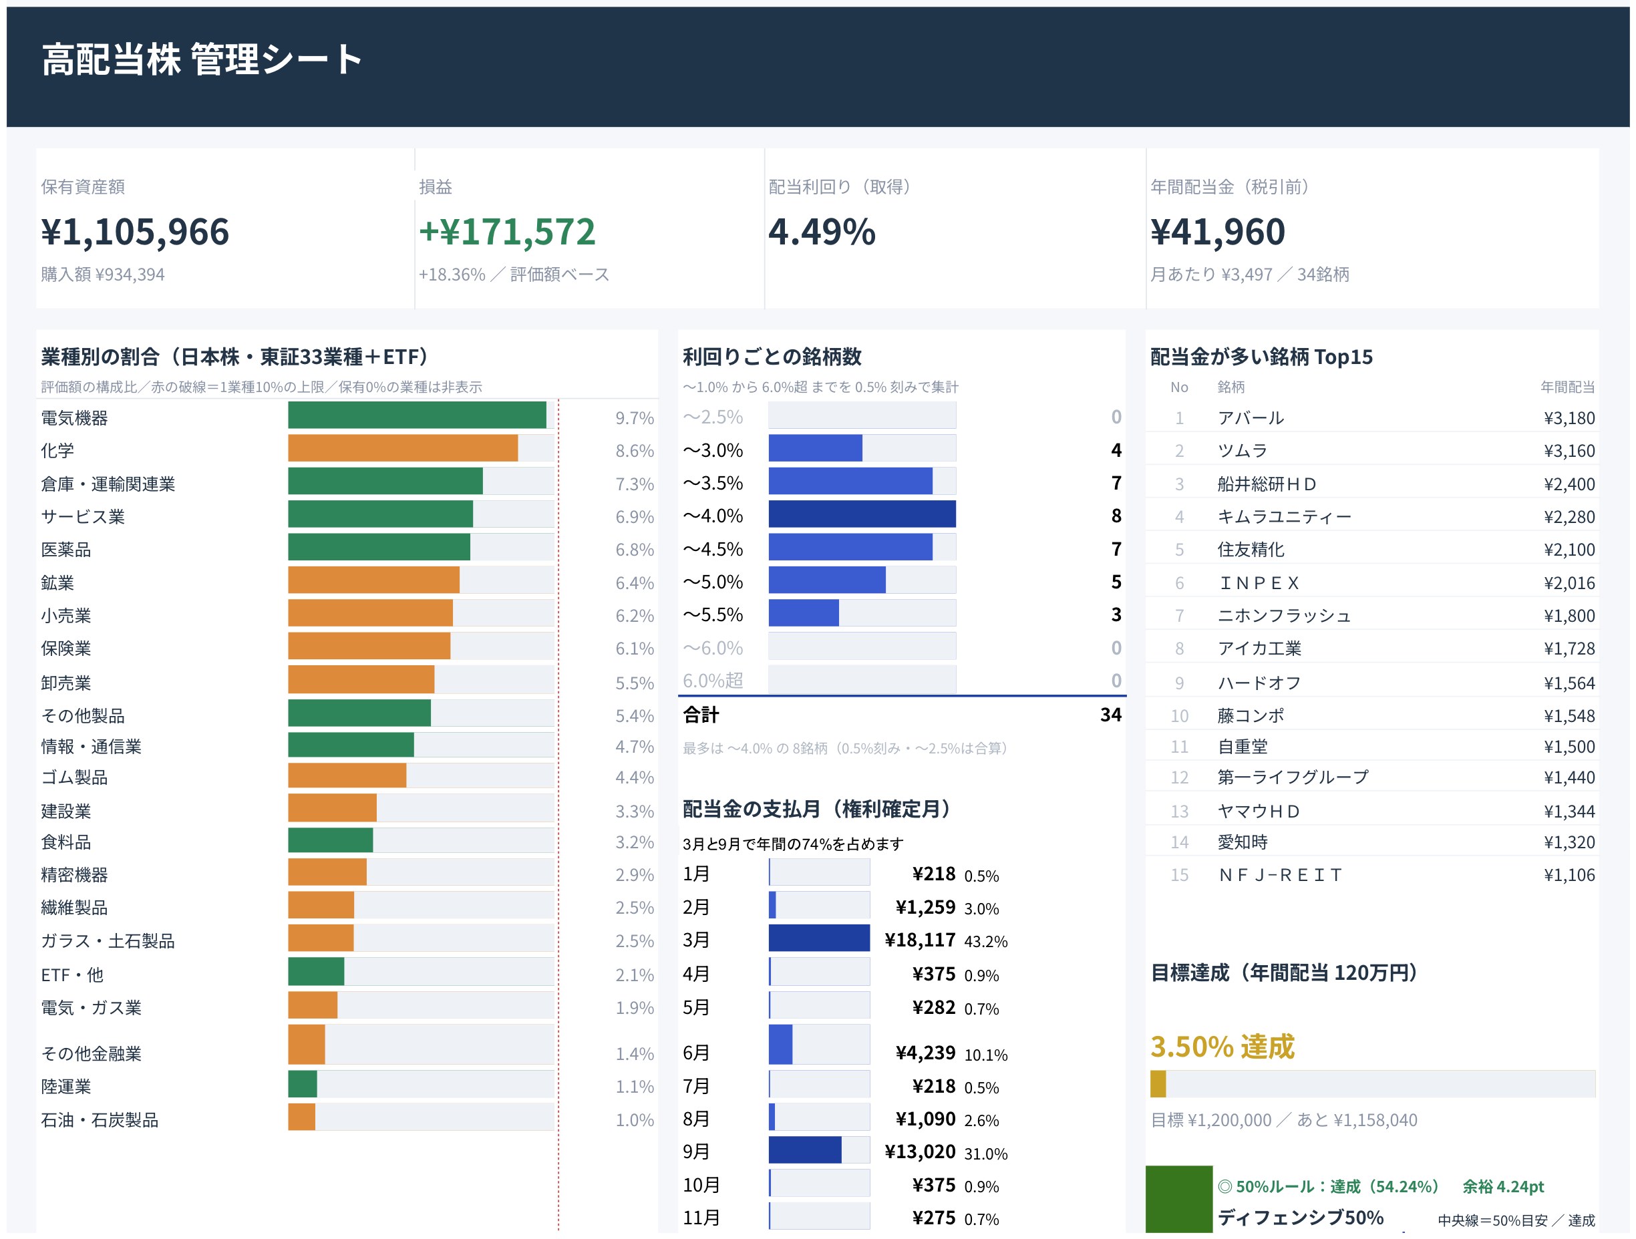
Task: Click the 購入額 ¥934,394 subtext
Action: (x=103, y=275)
